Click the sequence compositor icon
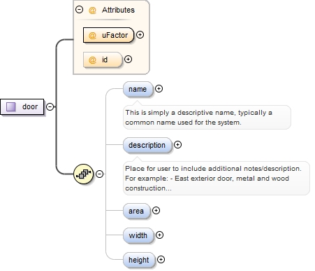 click(83, 174)
